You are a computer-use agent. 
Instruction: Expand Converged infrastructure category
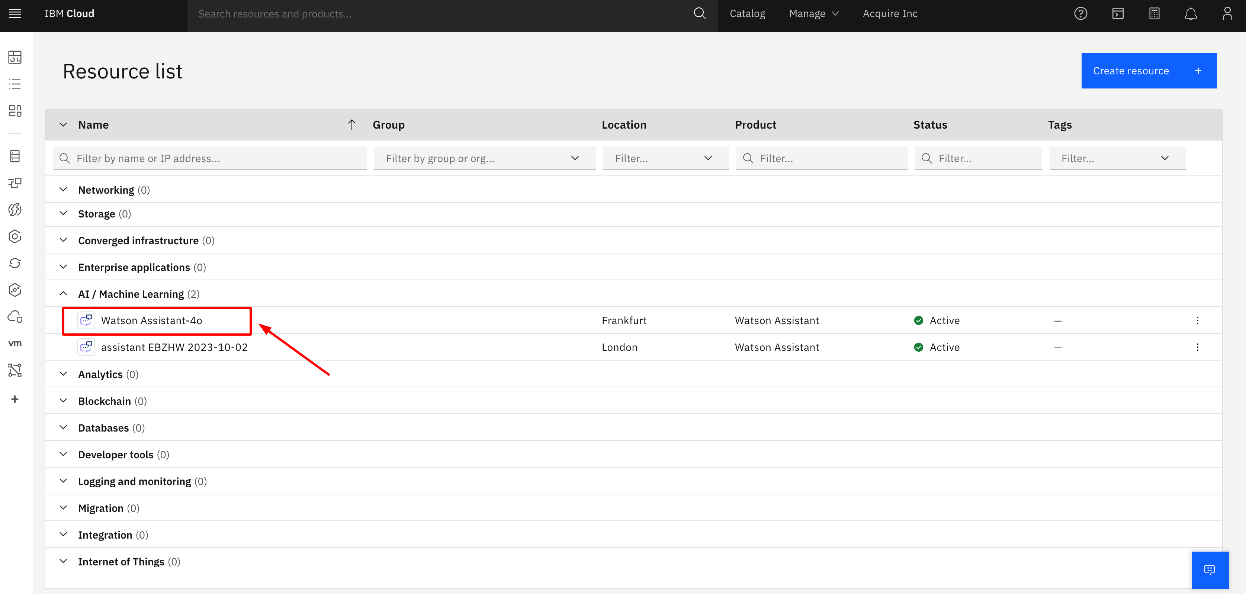(63, 240)
